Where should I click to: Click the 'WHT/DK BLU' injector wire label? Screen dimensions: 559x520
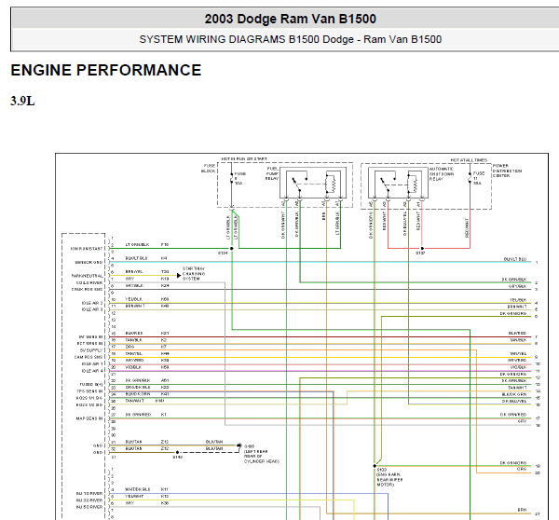coord(138,489)
